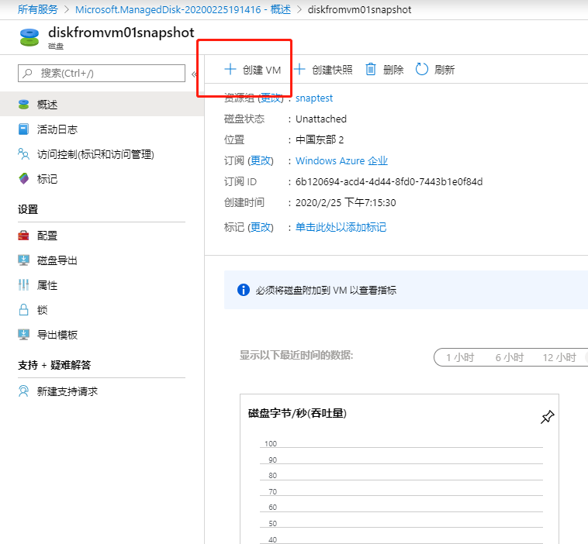Viewport: 588px width, 544px height.
Task: Click the 删除 label in the toolbar
Action: point(393,70)
